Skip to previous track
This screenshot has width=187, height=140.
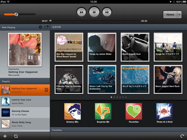(x=82, y=12)
